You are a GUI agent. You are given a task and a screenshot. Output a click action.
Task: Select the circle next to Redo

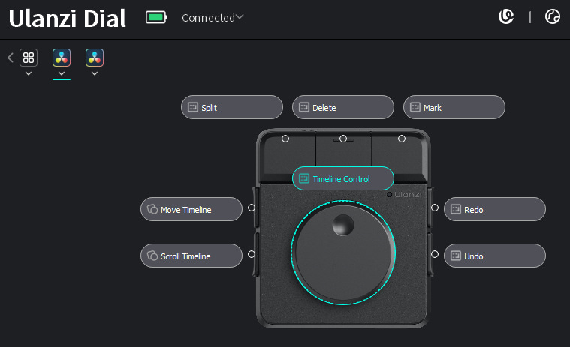(435, 208)
